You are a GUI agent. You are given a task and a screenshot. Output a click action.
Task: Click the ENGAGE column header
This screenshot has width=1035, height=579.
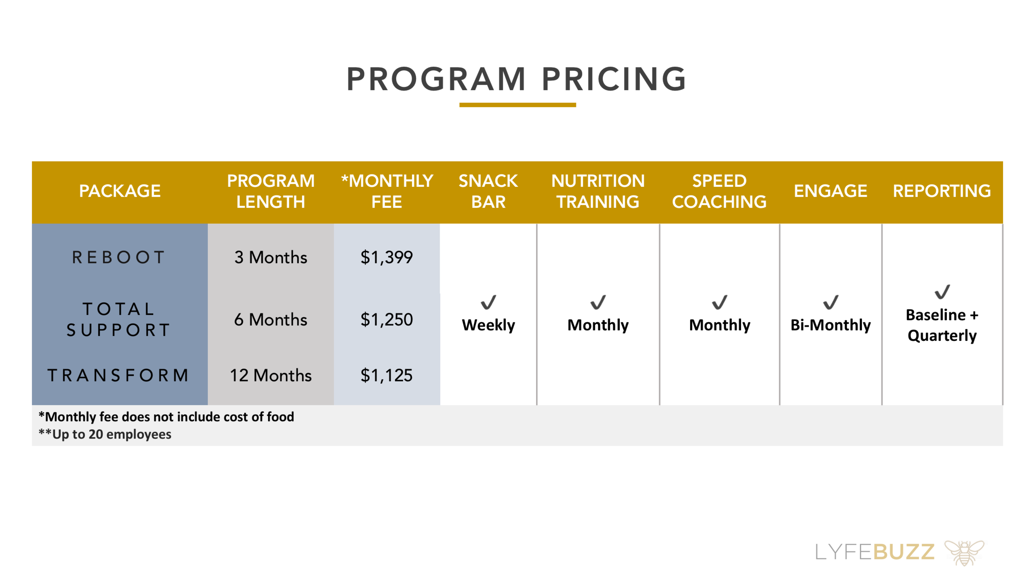[x=830, y=191]
